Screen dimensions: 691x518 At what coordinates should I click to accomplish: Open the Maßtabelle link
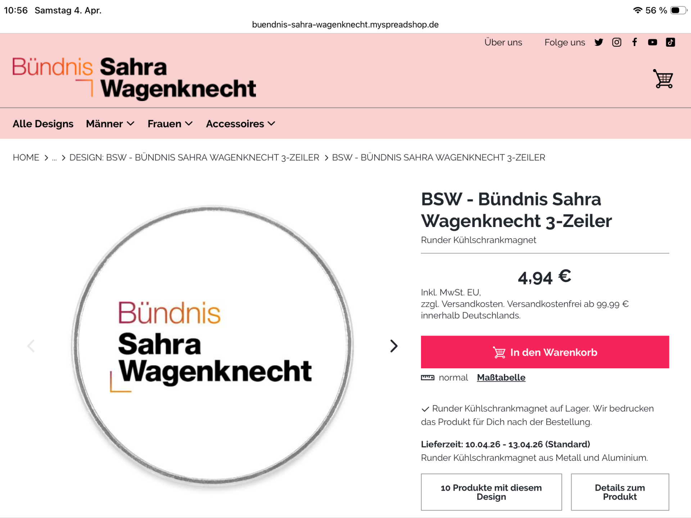click(501, 378)
